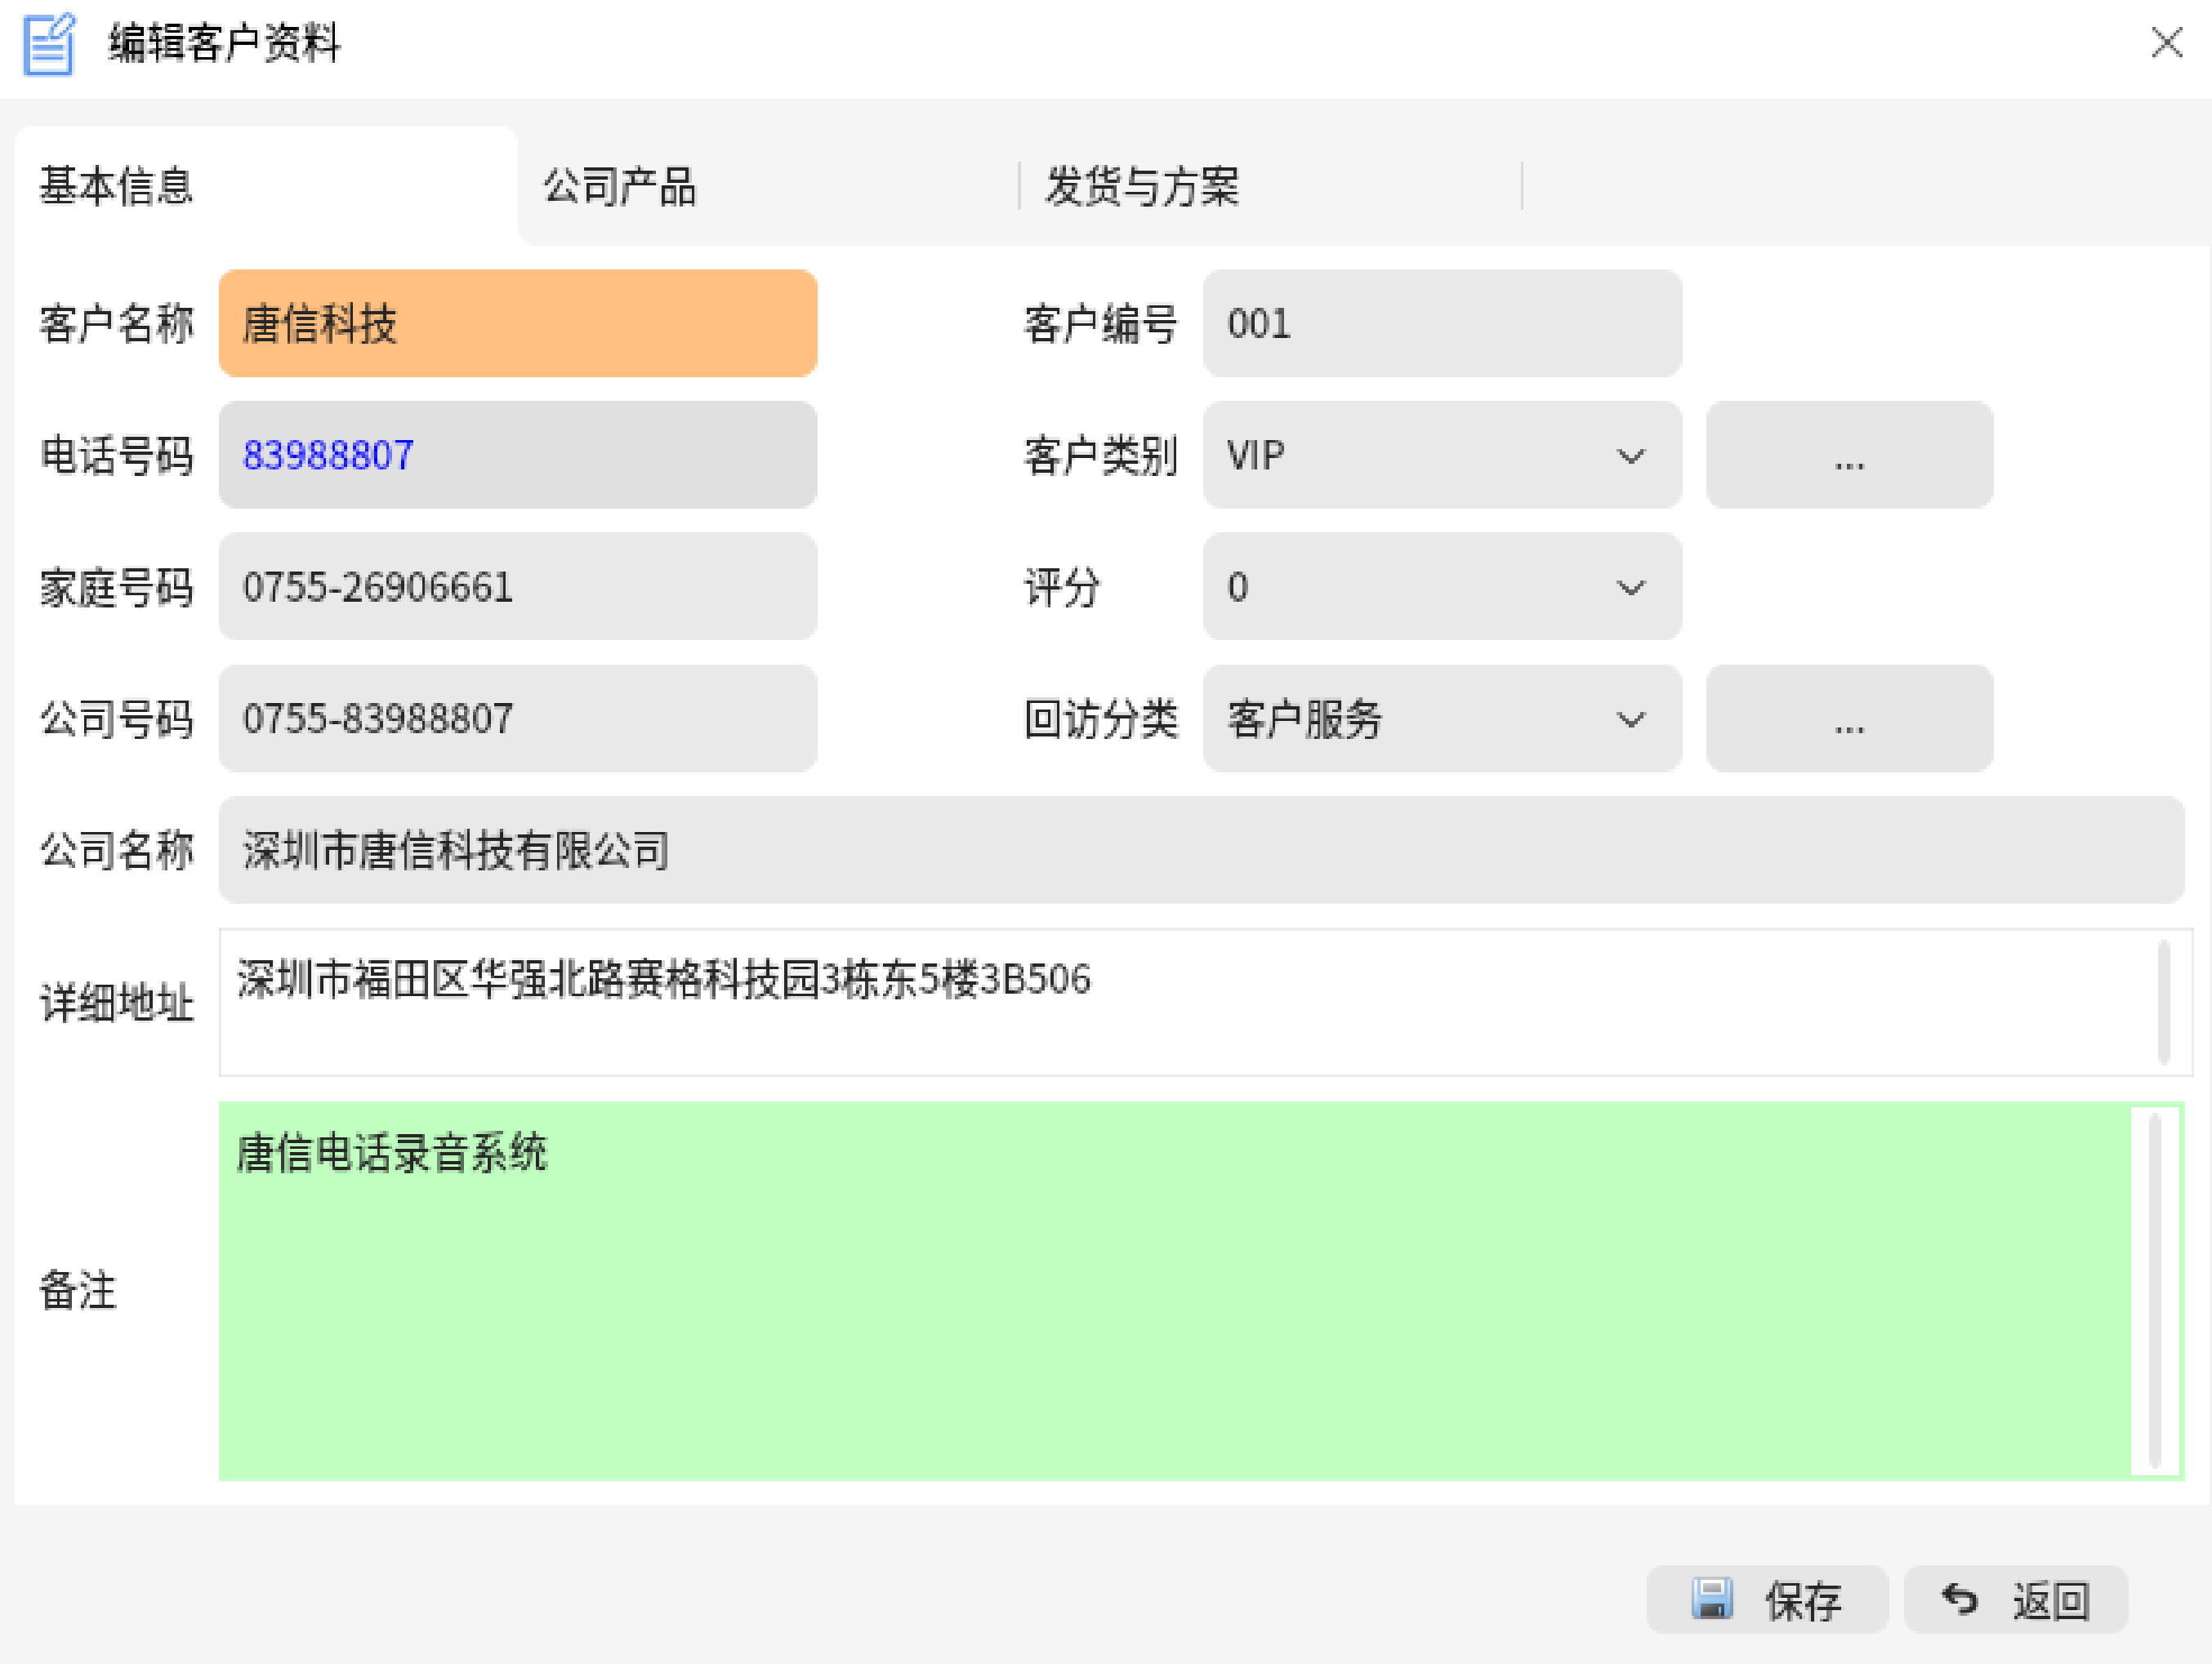Click the 保存 save button
This screenshot has width=2212, height=1664.
(x=1767, y=1600)
